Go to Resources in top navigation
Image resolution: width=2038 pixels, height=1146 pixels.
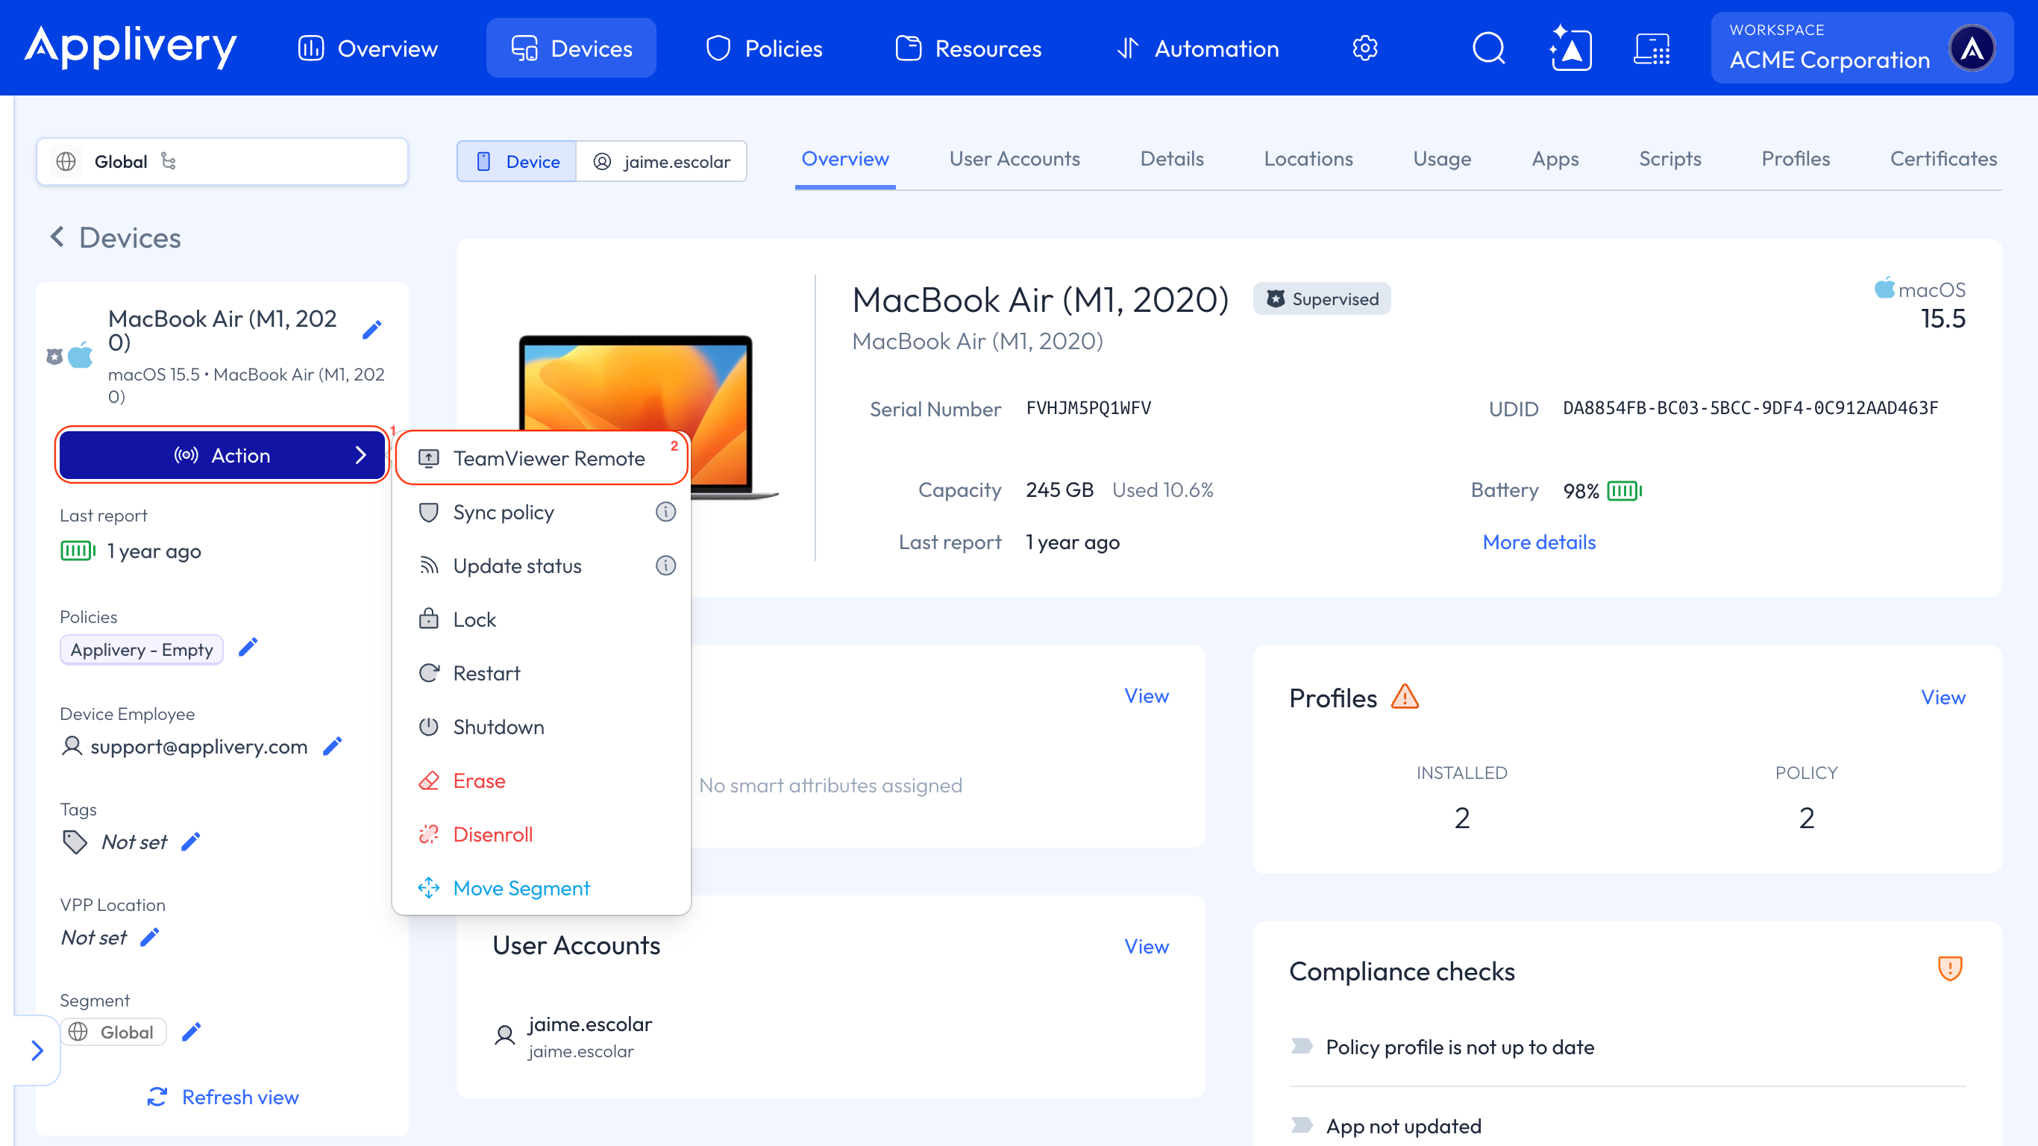(x=968, y=48)
